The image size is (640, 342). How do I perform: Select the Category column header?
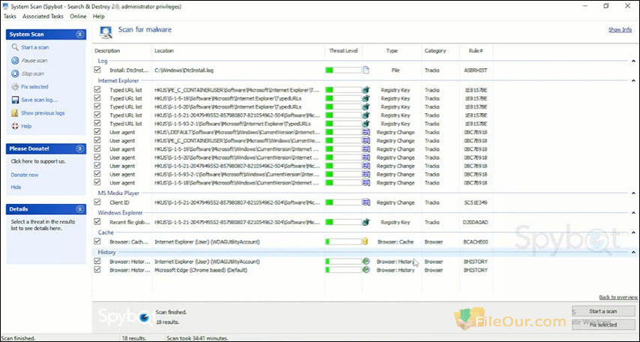click(441, 51)
